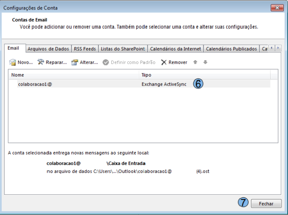Sort accounts by the Tipo column header
Image resolution: width=288 pixels, height=215 pixels.
point(204,75)
